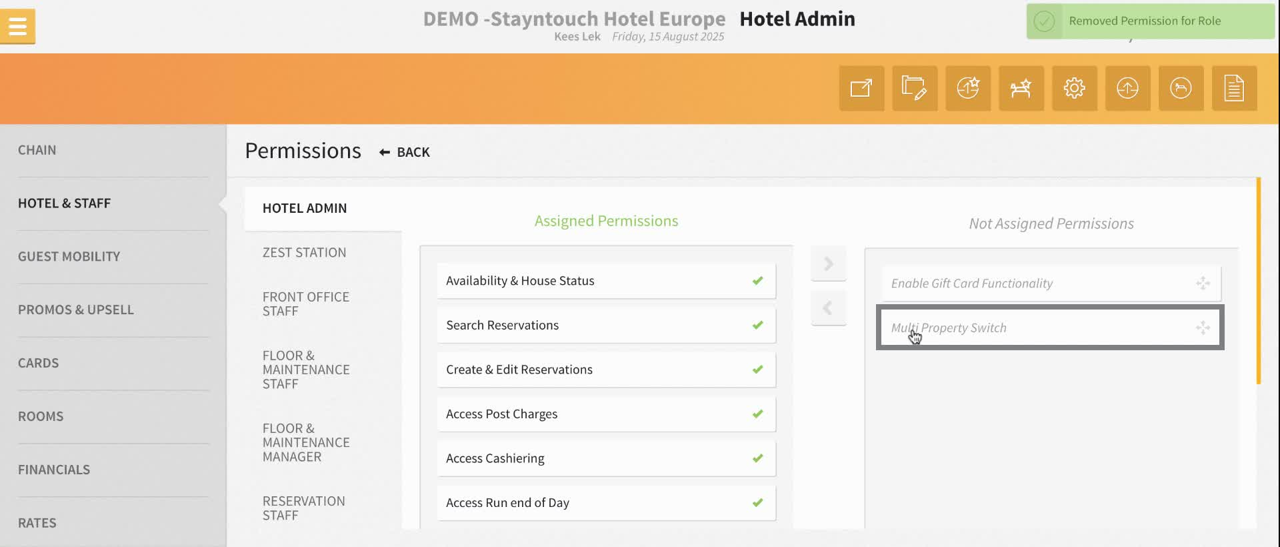The width and height of the screenshot is (1280, 547).
Task: Click the drag handle on Enable Gift Card Functionality
Action: pos(1203,284)
